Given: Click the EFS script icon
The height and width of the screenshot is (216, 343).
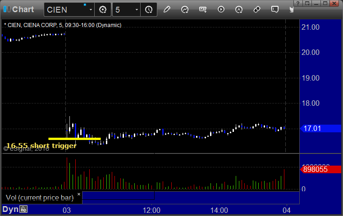Looking at the screenshot, I should pyautogui.click(x=203, y=9).
